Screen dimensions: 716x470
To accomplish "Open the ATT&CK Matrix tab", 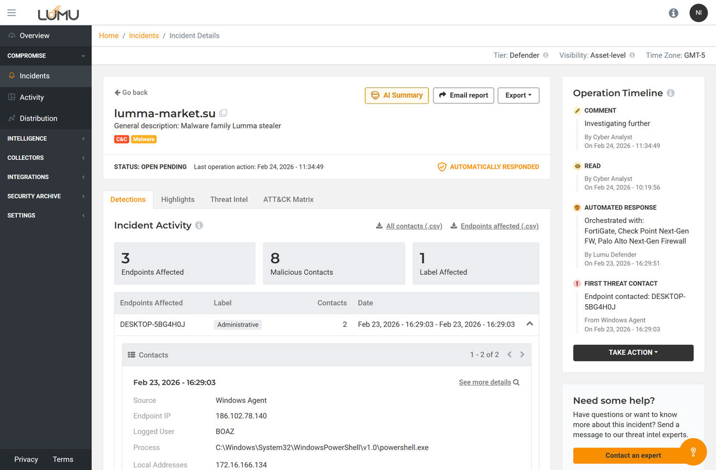I will coord(288,200).
